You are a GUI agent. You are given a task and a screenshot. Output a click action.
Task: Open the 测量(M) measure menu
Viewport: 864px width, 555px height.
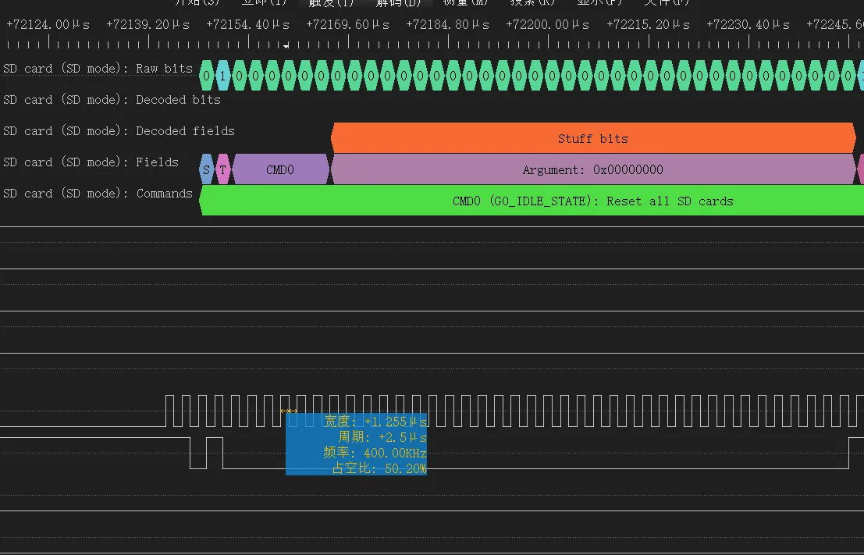tap(465, 3)
